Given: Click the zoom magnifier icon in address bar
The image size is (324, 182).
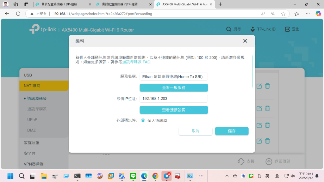Looking at the screenshot, I should point(273,14).
